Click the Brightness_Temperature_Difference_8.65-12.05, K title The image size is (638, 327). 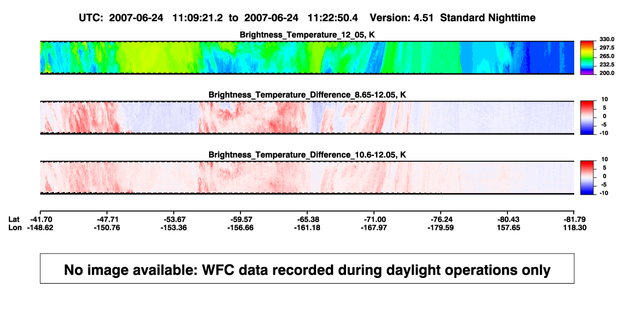coord(307,95)
